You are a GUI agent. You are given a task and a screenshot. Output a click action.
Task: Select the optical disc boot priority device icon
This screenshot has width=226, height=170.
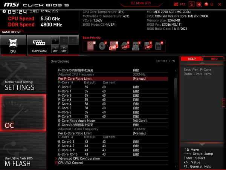(102, 46)
